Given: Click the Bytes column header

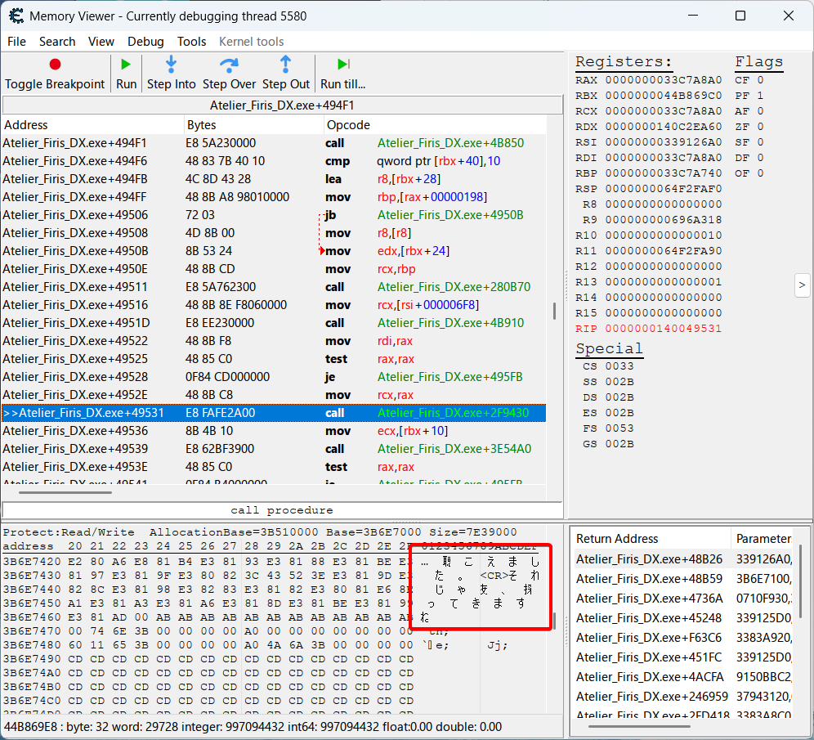Looking at the screenshot, I should coord(202,125).
